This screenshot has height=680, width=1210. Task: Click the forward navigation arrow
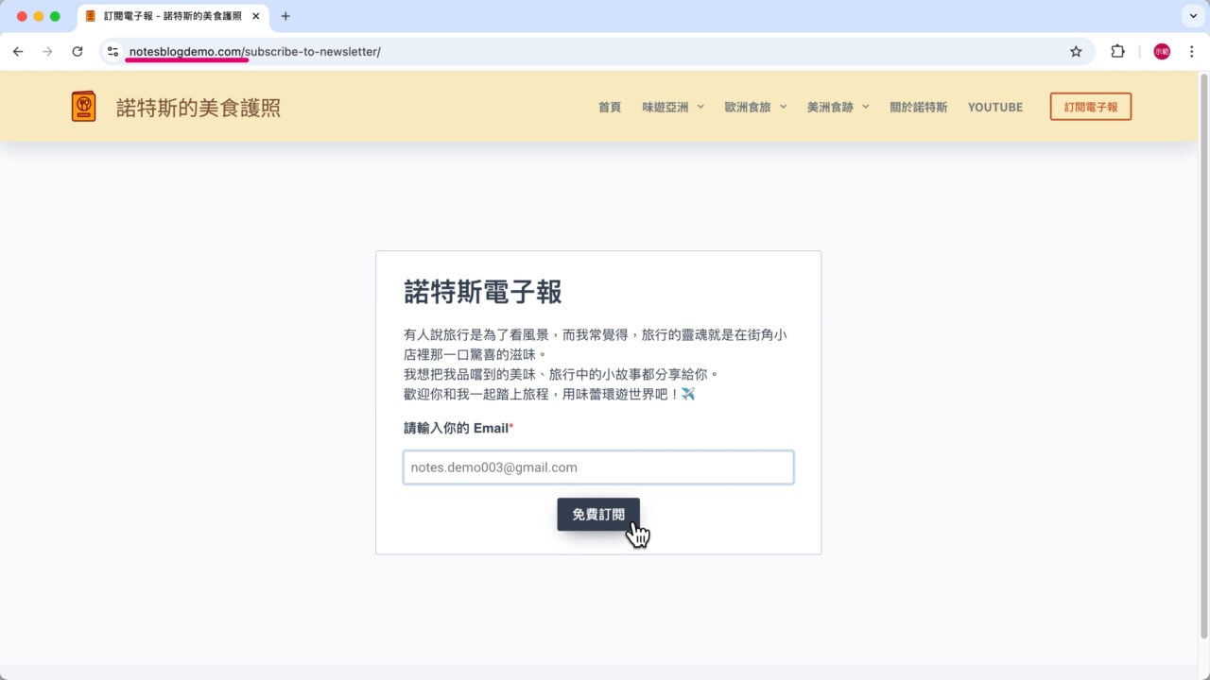pos(47,51)
